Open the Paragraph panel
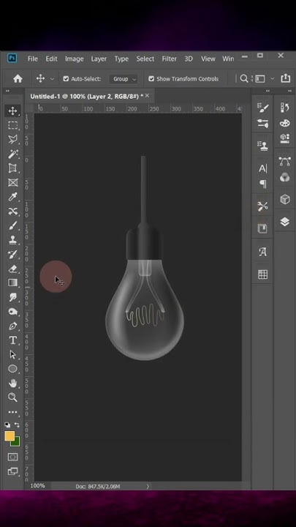The width and height of the screenshot is (296, 527). pos(263,184)
